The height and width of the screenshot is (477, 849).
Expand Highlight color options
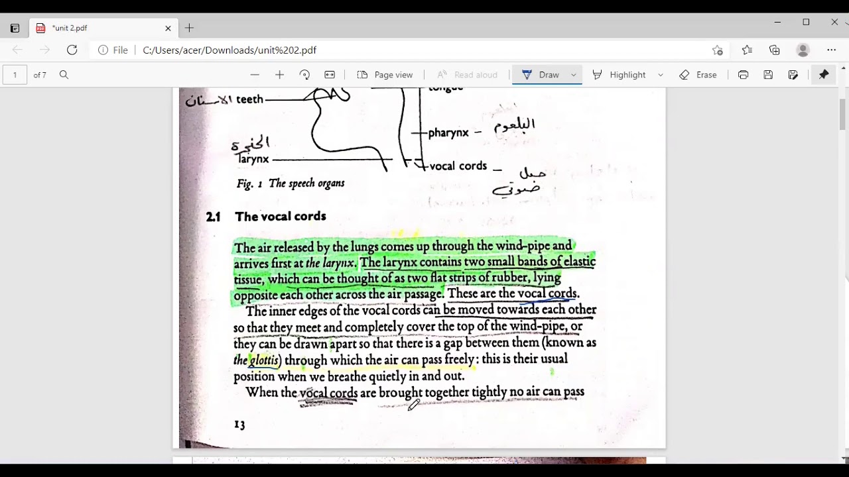pos(660,75)
